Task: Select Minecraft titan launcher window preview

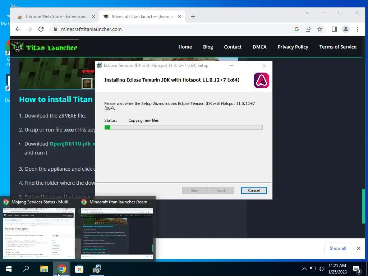Action: coord(117,229)
